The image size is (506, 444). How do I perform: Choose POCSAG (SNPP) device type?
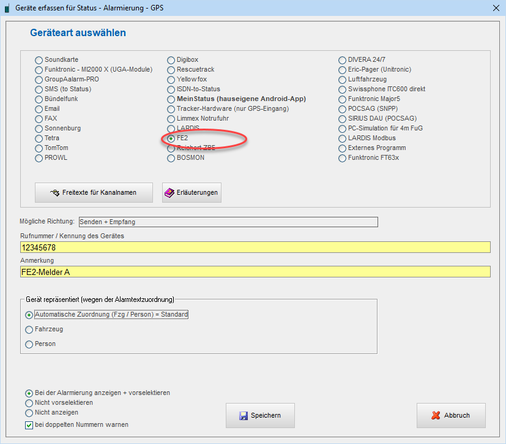click(343, 109)
